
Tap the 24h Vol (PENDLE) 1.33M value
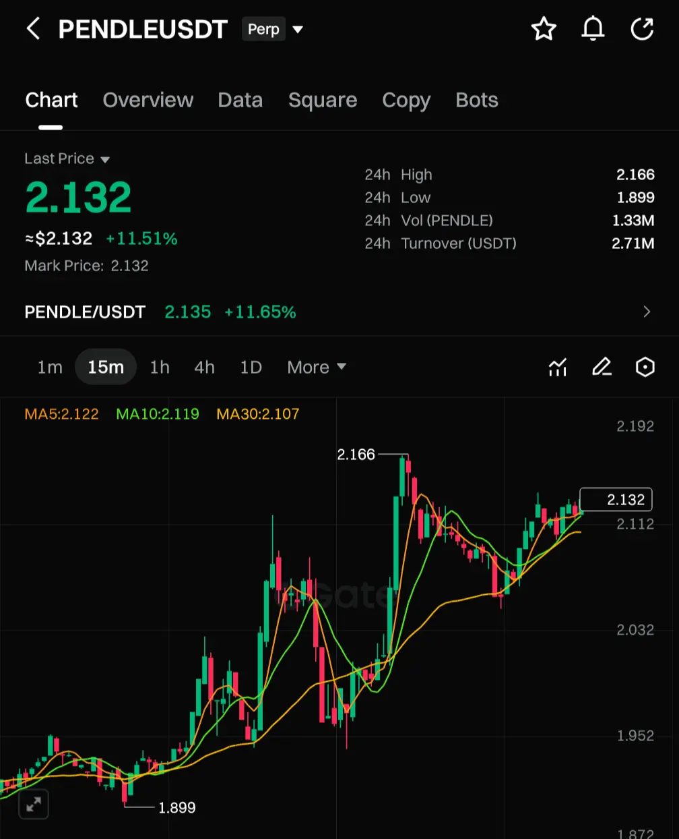pyautogui.click(x=633, y=221)
